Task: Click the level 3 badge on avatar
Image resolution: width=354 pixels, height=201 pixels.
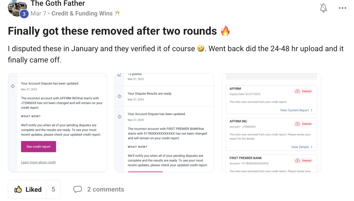Action: click(24, 14)
